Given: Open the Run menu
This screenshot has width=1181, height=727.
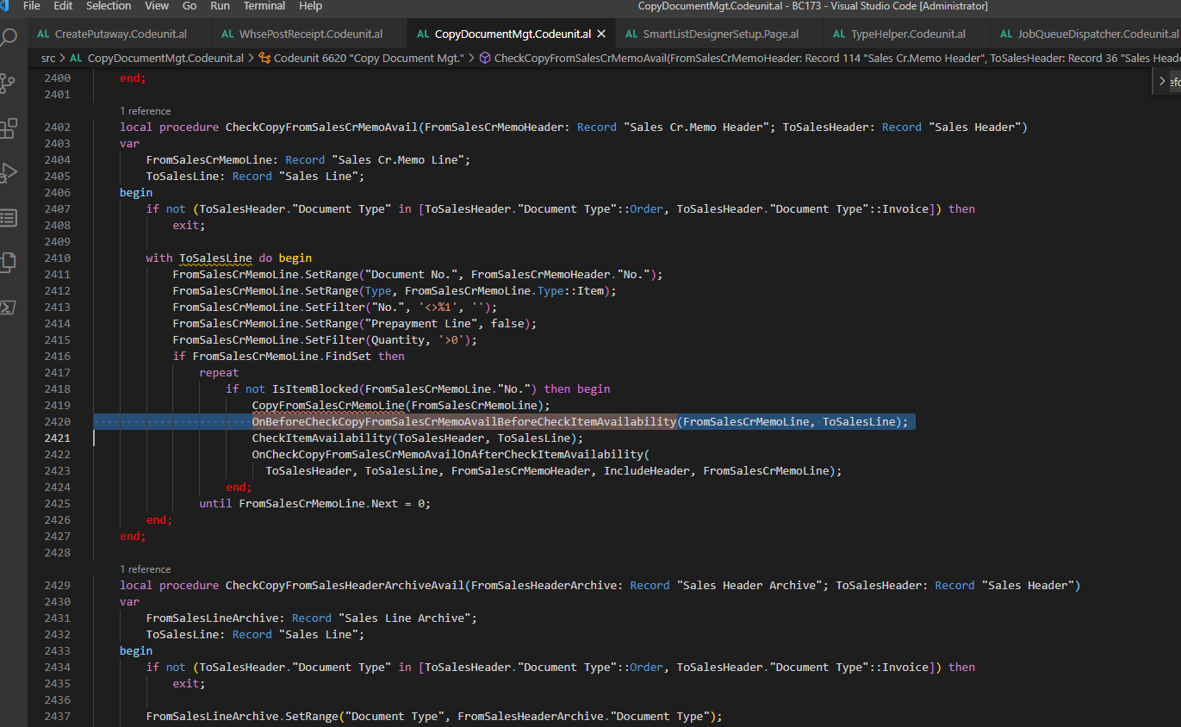Looking at the screenshot, I should tap(219, 6).
